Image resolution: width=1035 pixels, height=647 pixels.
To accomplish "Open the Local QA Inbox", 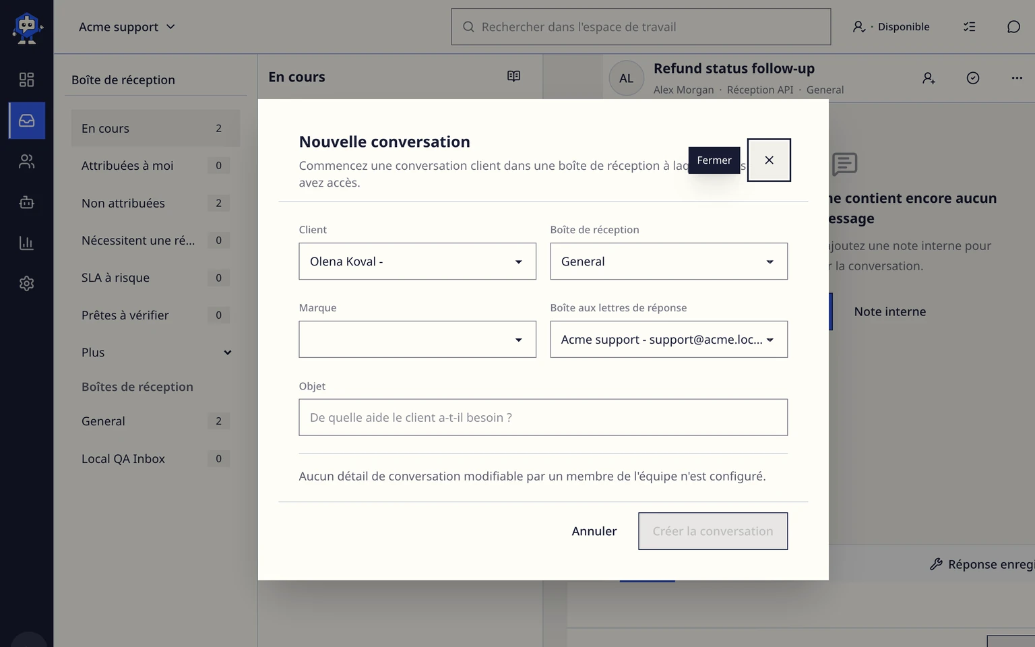I will pyautogui.click(x=156, y=459).
